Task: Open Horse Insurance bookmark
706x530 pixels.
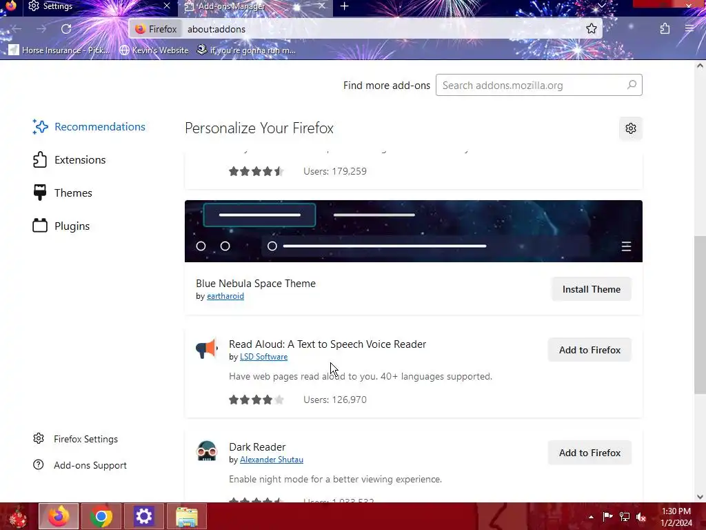Action: coord(59,50)
